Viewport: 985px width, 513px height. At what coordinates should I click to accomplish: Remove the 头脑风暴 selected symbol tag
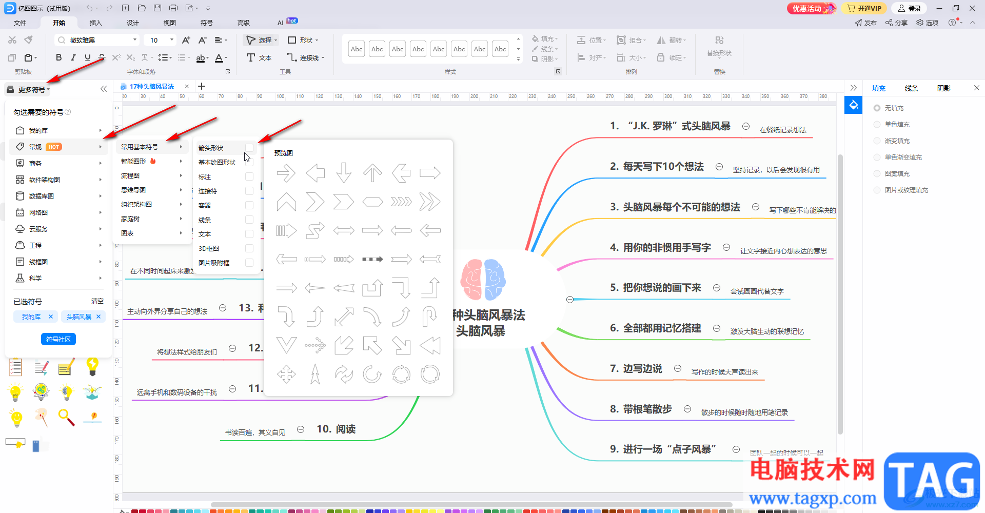pos(98,317)
